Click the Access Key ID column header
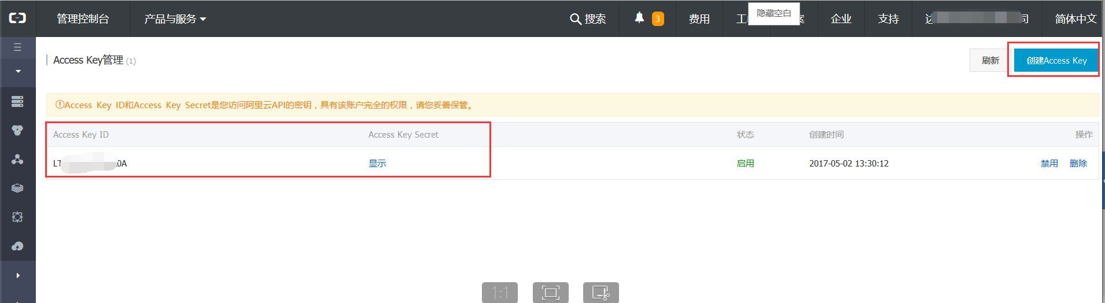1105x303 pixels. point(81,135)
